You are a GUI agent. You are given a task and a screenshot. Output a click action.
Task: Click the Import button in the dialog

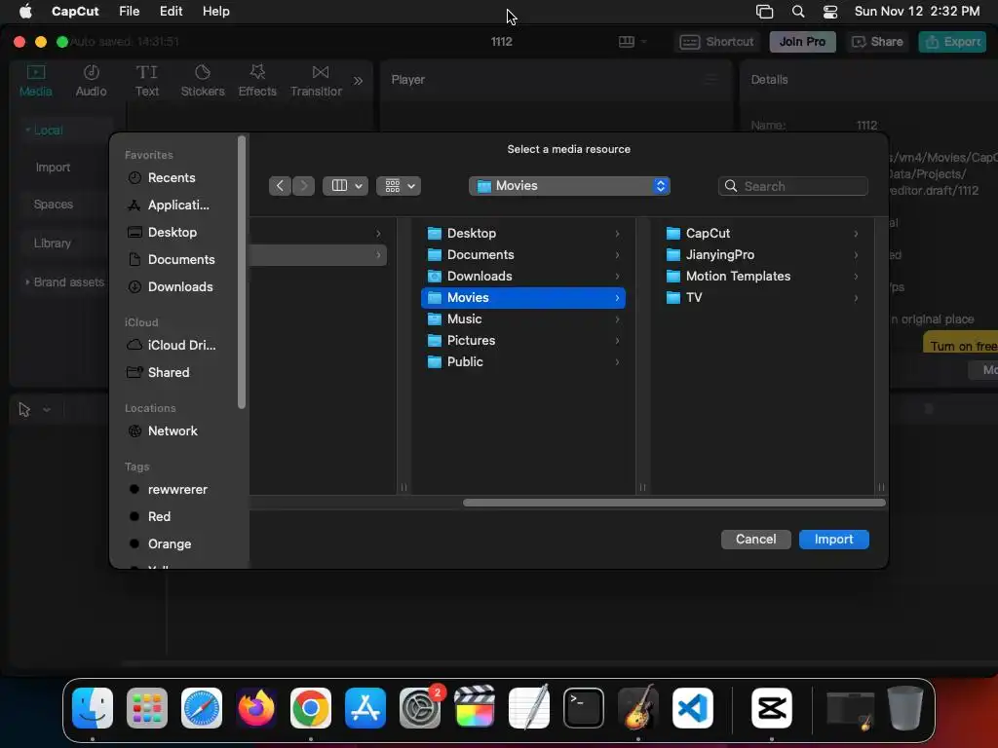tap(834, 540)
